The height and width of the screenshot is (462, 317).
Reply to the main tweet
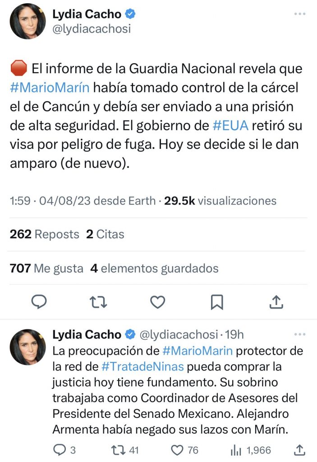pyautogui.click(x=39, y=302)
